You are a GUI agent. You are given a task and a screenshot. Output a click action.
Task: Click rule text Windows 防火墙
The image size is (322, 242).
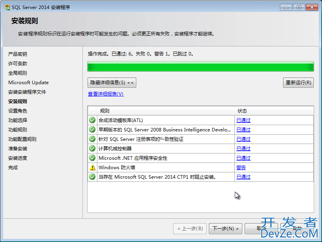(x=117, y=168)
